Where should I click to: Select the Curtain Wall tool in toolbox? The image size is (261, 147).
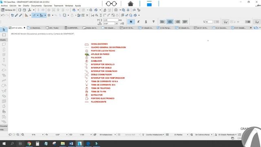[4, 101]
